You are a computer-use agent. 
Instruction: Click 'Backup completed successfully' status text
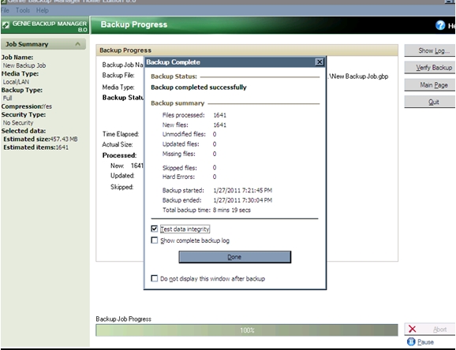(x=199, y=87)
